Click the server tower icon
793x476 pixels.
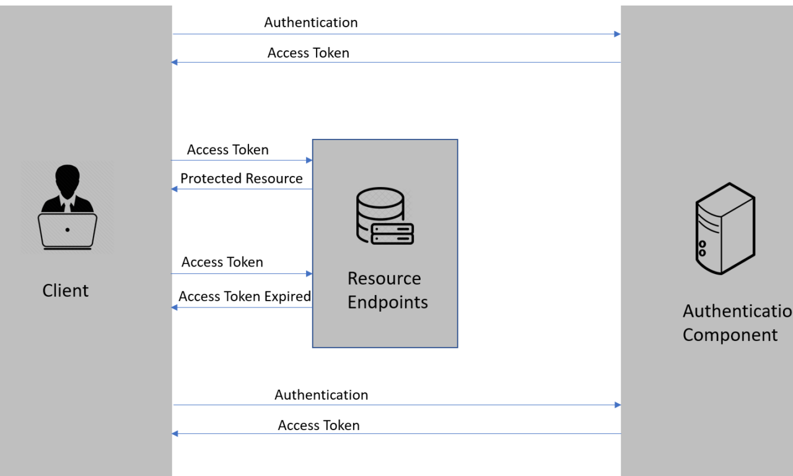(724, 229)
